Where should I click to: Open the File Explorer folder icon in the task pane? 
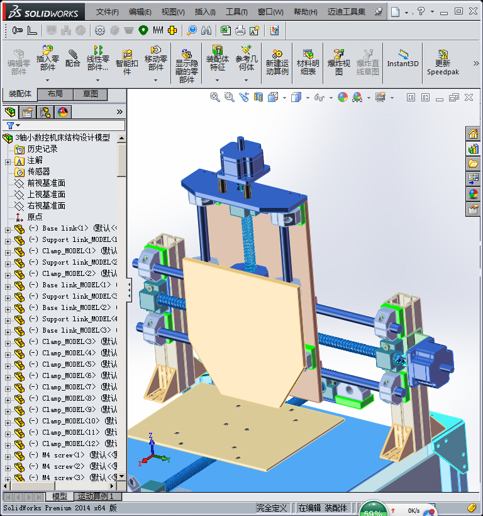[473, 164]
